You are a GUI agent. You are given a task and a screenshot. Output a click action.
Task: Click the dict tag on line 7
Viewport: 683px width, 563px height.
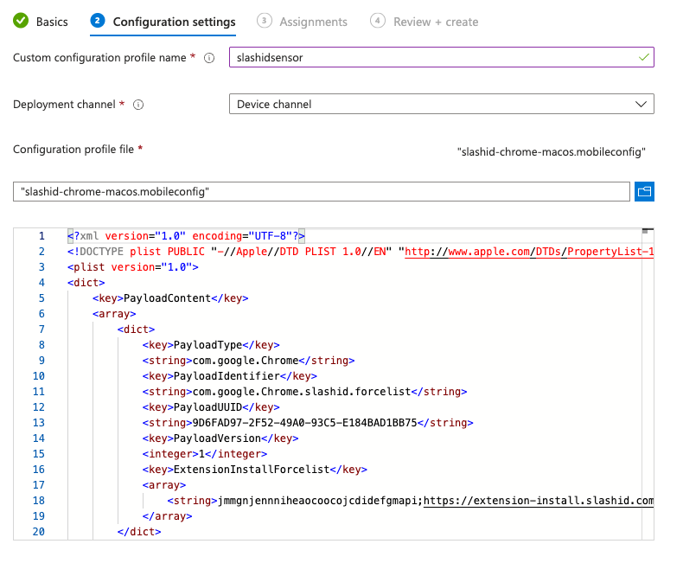click(x=136, y=329)
